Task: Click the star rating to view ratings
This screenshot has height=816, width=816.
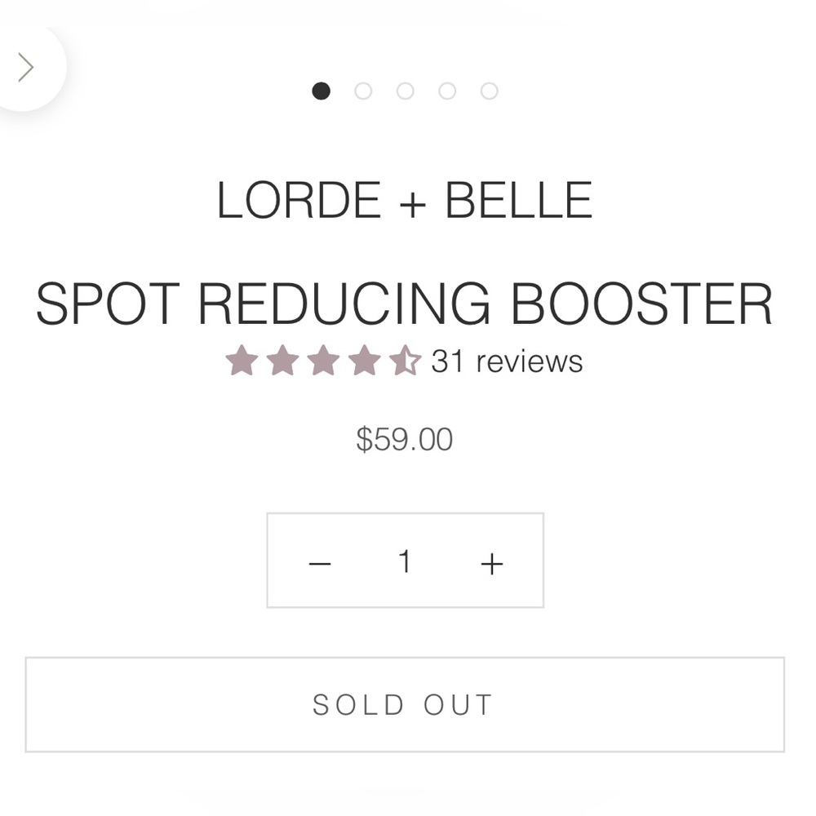Action: (326, 359)
